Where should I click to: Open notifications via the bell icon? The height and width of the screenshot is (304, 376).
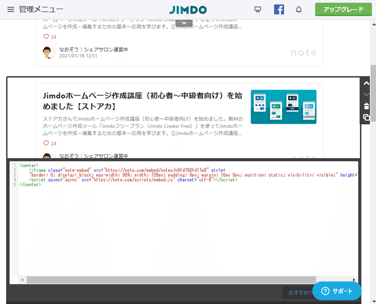298,9
